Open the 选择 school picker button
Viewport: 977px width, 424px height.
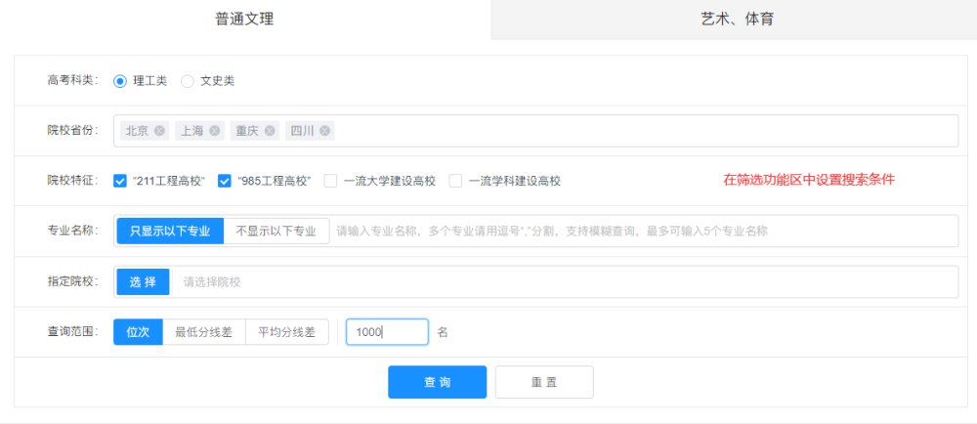click(x=143, y=281)
